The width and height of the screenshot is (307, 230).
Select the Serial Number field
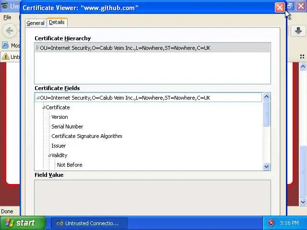(67, 126)
